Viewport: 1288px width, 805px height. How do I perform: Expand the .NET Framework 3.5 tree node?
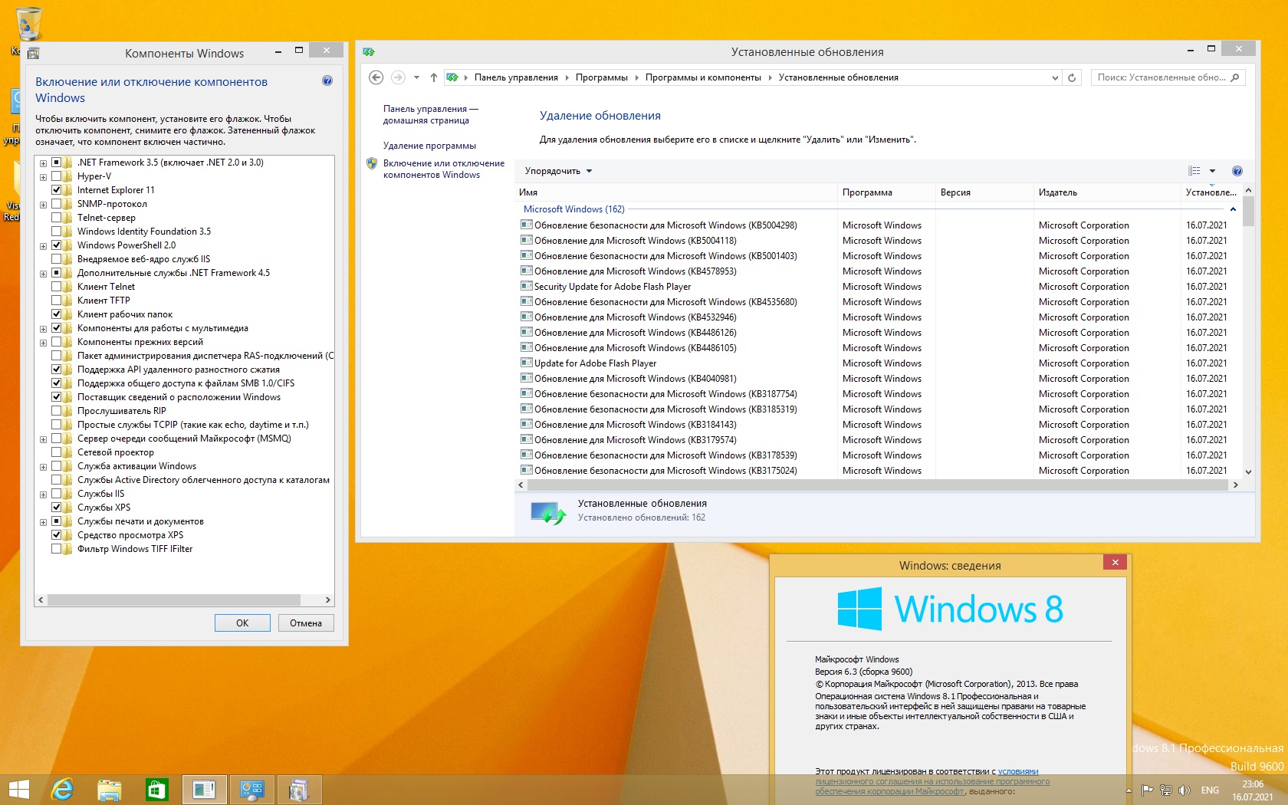coord(44,163)
